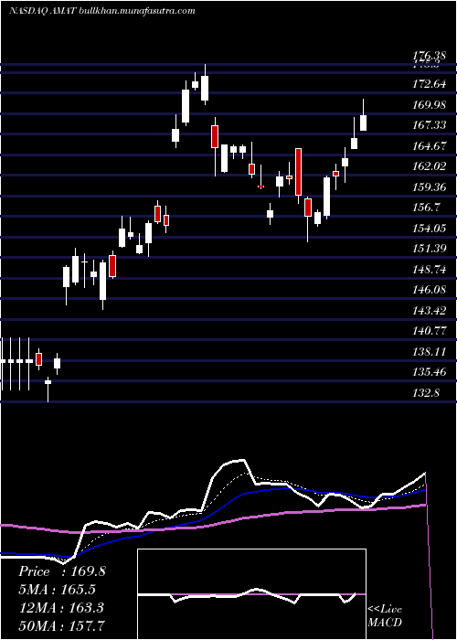Select the 132.8 price axis label
The height and width of the screenshot is (640, 457).
(x=425, y=393)
